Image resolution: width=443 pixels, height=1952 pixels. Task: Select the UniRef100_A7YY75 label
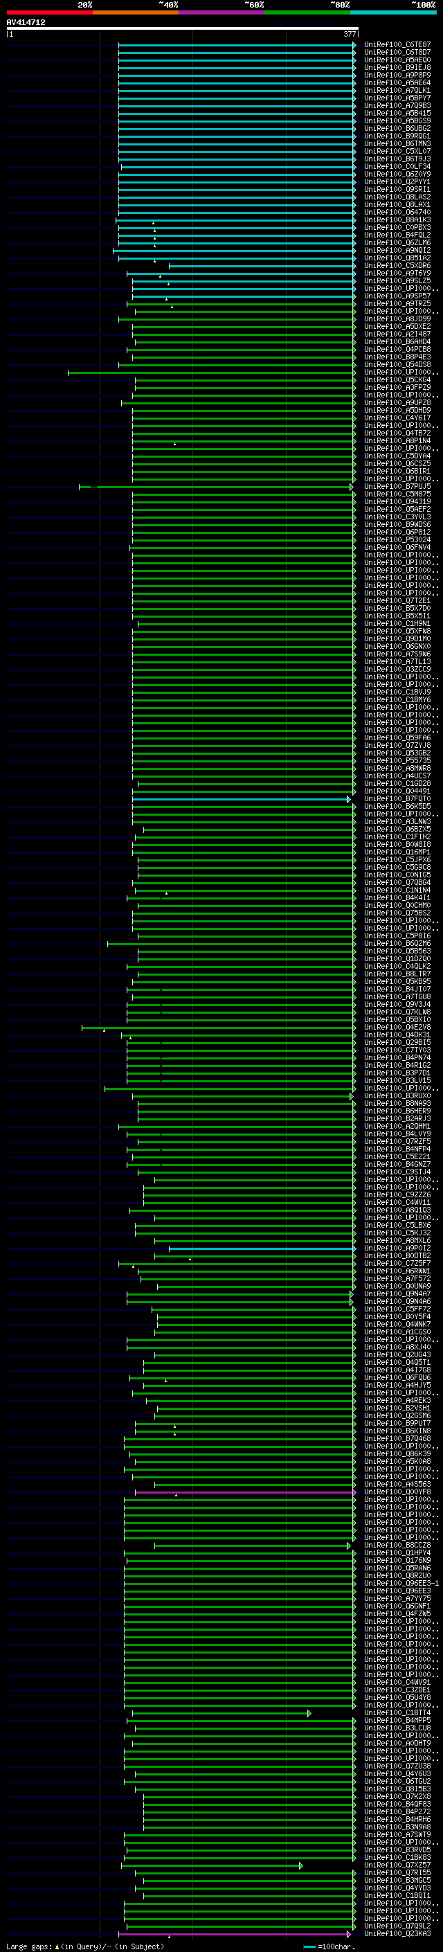coord(397,1598)
